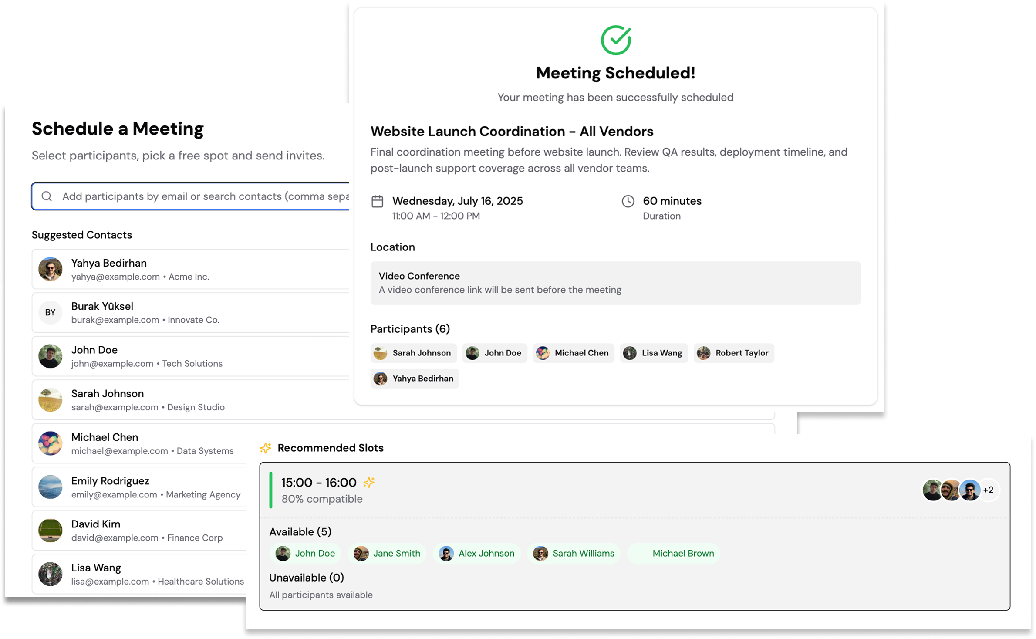The width and height of the screenshot is (1036, 639).
Task: Click the Jane Smith available chip
Action: [x=387, y=553]
